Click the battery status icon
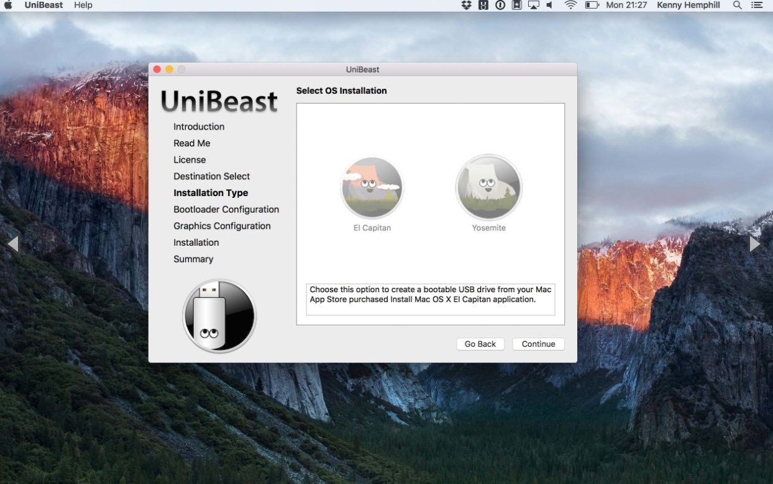The width and height of the screenshot is (773, 484). click(x=592, y=5)
